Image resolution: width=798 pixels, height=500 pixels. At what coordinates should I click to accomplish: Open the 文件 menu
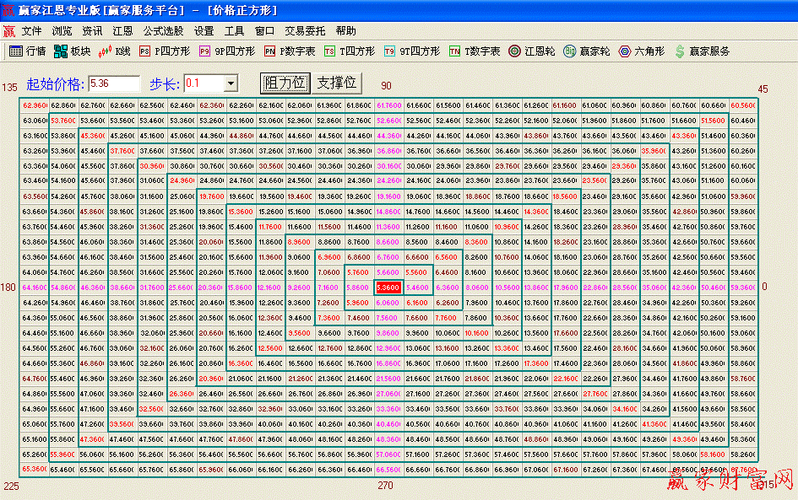click(x=32, y=30)
